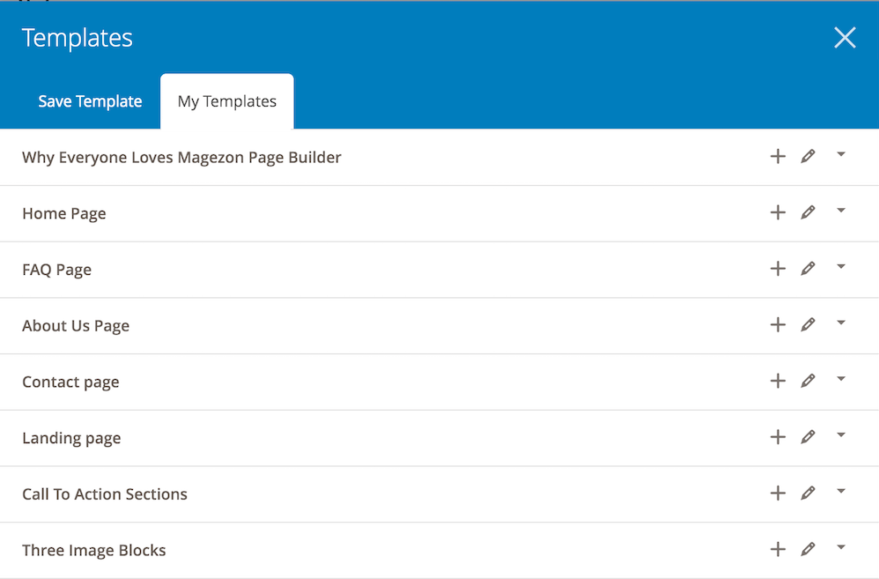Expand dropdown for Call To Action Sections
This screenshot has height=579, width=879.
(x=841, y=491)
